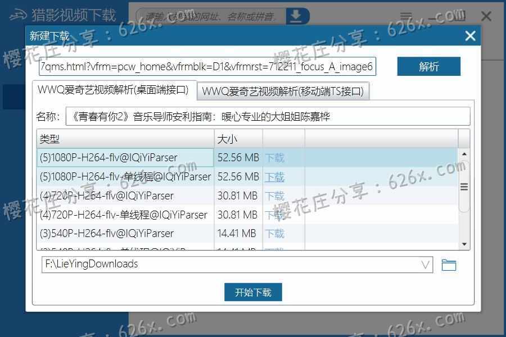506x337 pixels.
Task: Switch to the WWQ爱奇艺视频解析(桌面端接口) tab
Action: tap(114, 90)
